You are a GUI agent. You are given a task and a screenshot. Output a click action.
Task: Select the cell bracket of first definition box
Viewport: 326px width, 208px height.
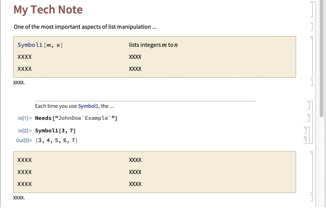[311, 57]
